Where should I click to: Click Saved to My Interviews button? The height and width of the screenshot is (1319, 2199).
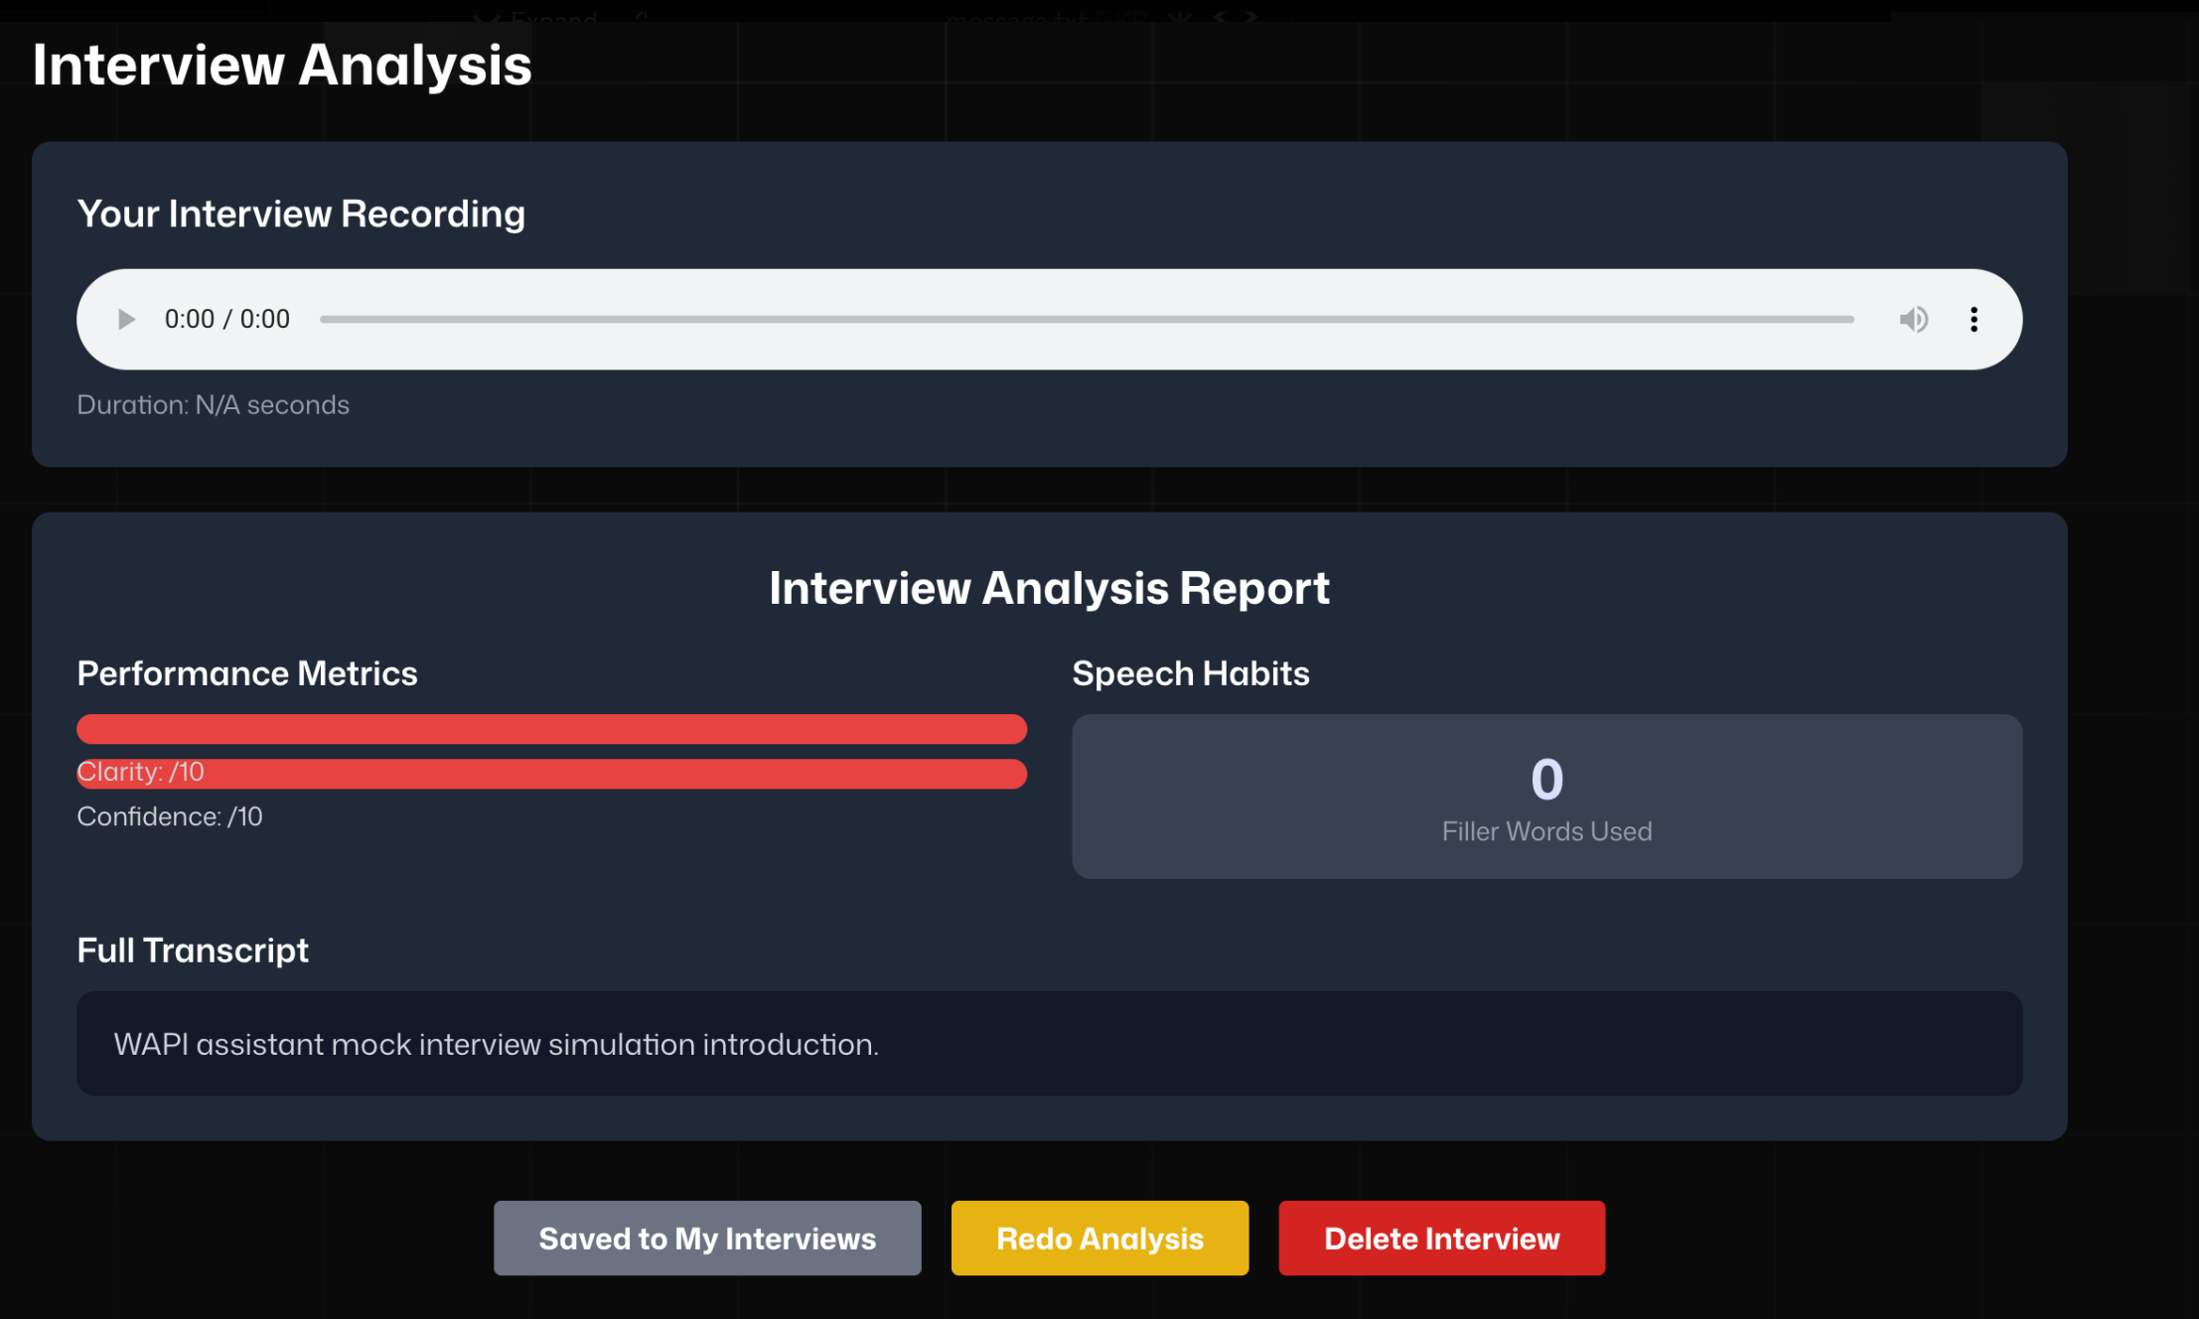click(x=707, y=1238)
